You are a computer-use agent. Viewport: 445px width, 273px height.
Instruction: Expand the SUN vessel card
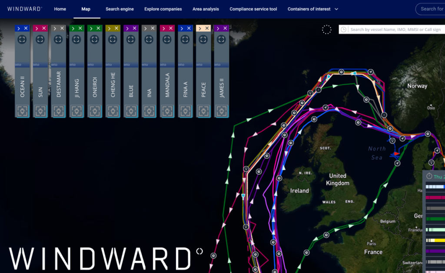click(x=37, y=28)
